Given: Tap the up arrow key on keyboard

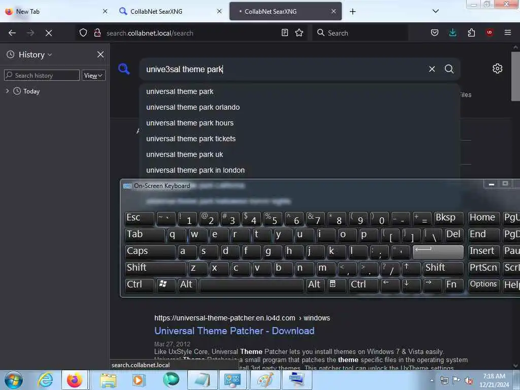Looking at the screenshot, I should click(x=411, y=268).
